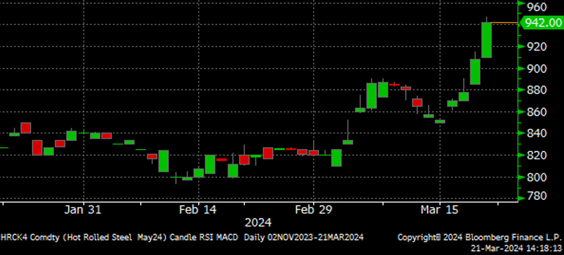Screen dimensions: 564x255
Task: Click the Jan 31 date label
Action: pos(83,210)
